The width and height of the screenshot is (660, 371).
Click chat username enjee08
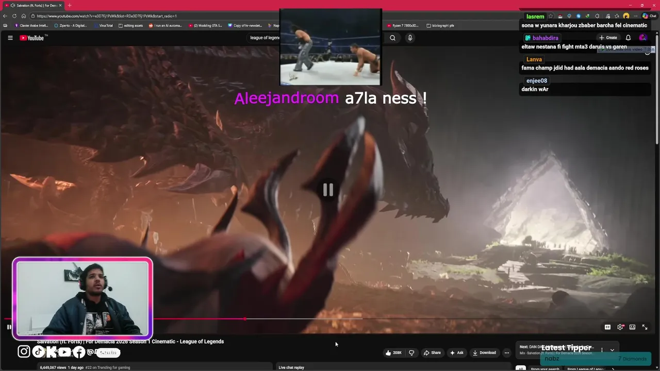click(x=537, y=81)
